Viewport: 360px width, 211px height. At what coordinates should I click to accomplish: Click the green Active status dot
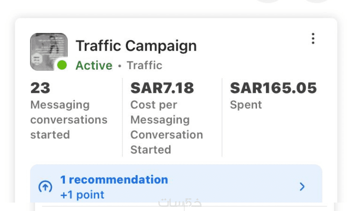[x=62, y=65]
